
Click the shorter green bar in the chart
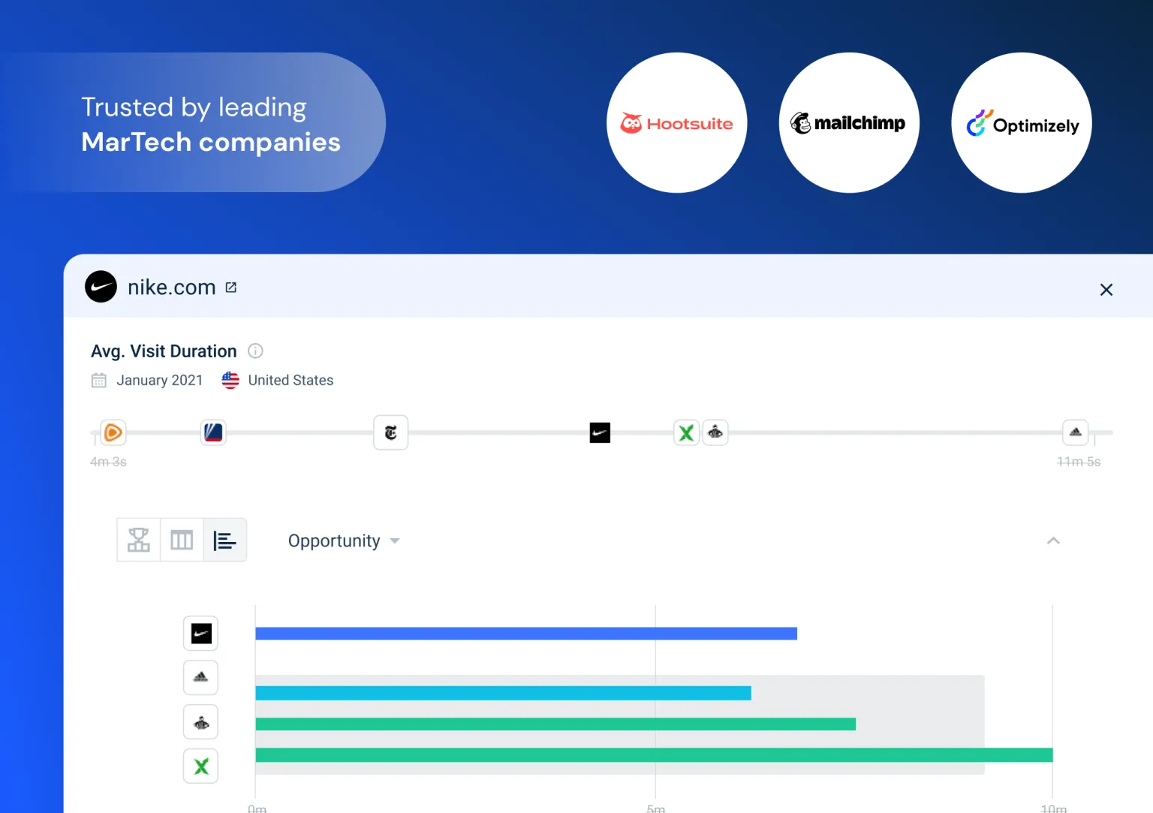[x=555, y=724]
